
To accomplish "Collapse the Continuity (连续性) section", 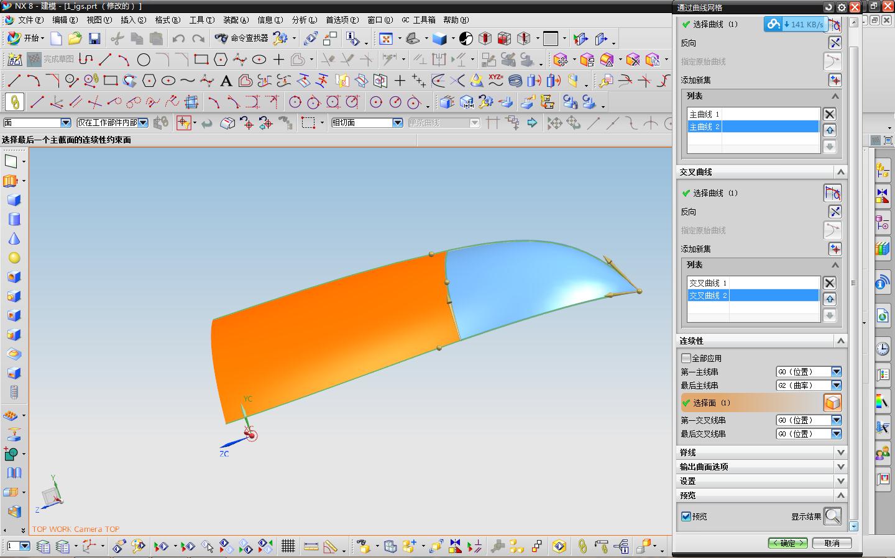I will point(840,341).
